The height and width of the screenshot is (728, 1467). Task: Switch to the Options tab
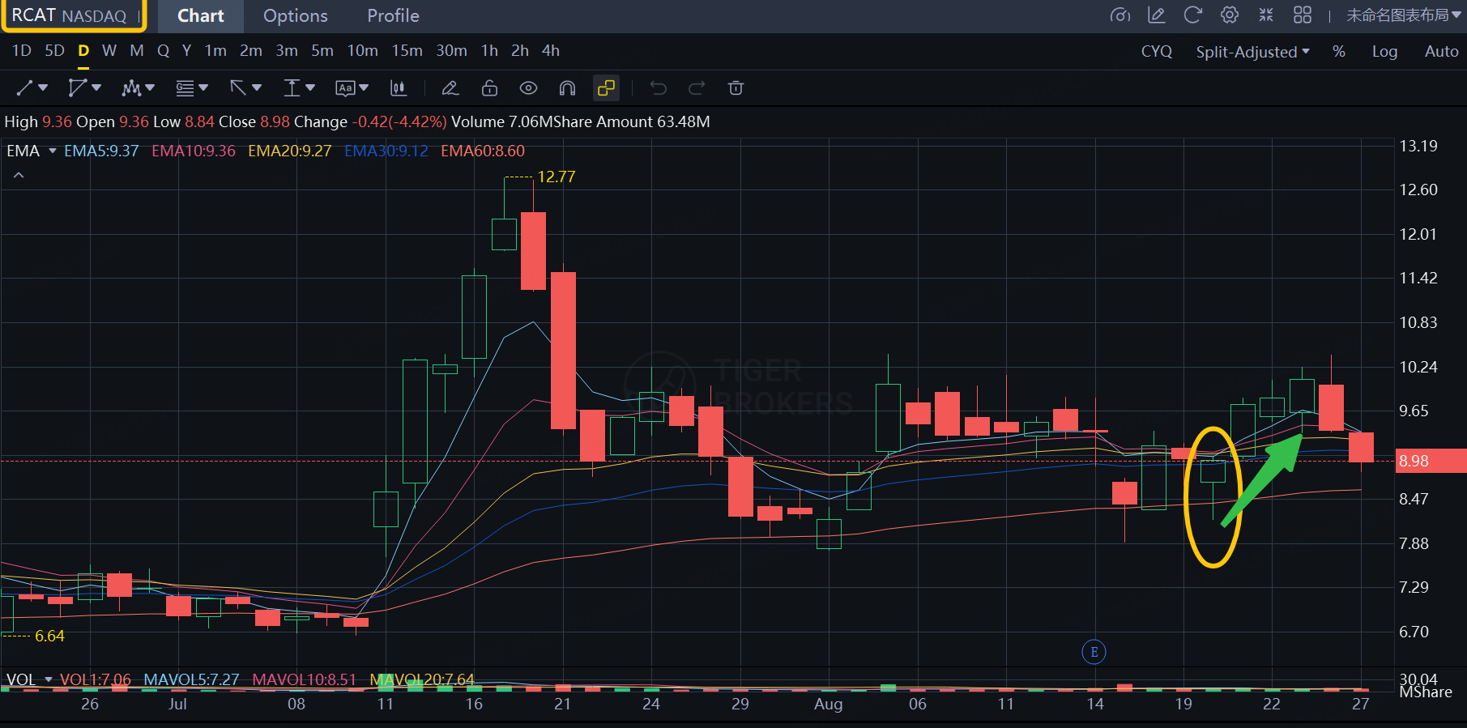295,16
